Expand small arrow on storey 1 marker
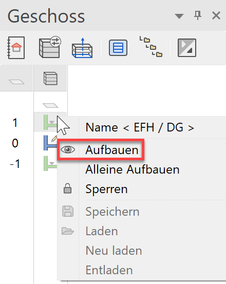 coord(52,122)
